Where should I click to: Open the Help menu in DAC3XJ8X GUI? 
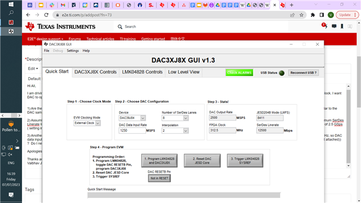coord(86,51)
